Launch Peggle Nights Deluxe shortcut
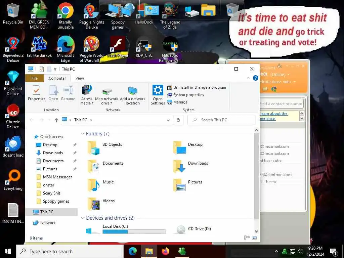Viewport: 344px width, 258px height. pyautogui.click(x=92, y=15)
